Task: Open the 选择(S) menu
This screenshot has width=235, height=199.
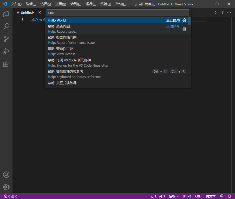Action: click(x=45, y=4)
